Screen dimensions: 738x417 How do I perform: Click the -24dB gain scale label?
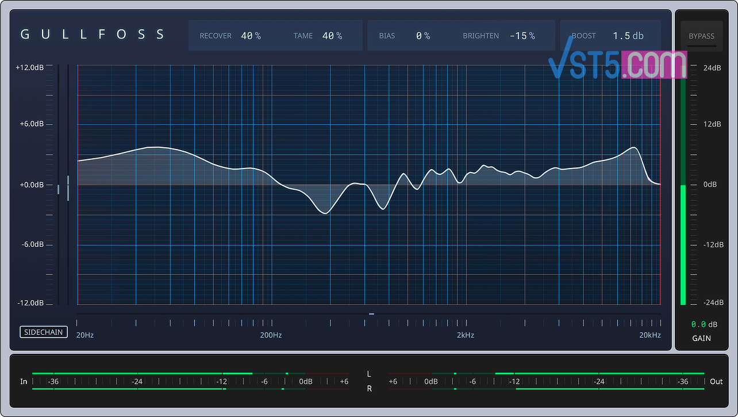[x=713, y=303]
